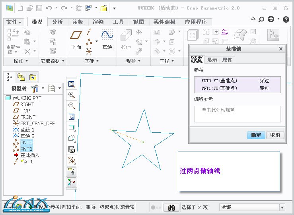Click the offset references 单击此处添加项 field
This screenshot has height=215, width=294.
pos(237,113)
